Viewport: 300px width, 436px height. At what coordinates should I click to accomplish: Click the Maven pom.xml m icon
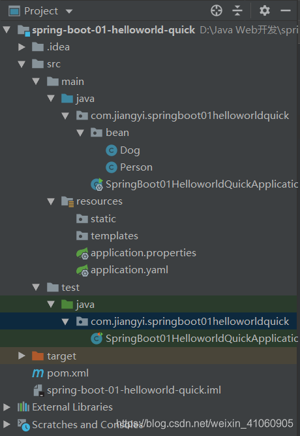coord(38,373)
